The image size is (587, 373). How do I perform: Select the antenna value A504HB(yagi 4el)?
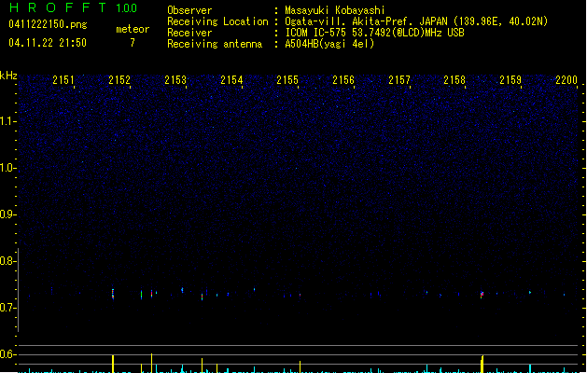[329, 44]
